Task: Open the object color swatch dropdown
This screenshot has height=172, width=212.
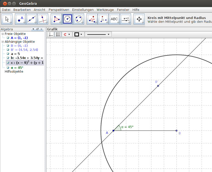Action: [78, 34]
